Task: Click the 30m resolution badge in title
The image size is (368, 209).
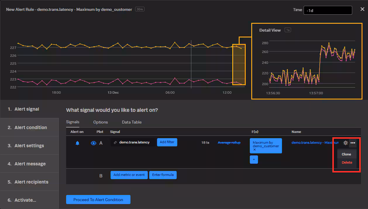Action: (140, 9)
